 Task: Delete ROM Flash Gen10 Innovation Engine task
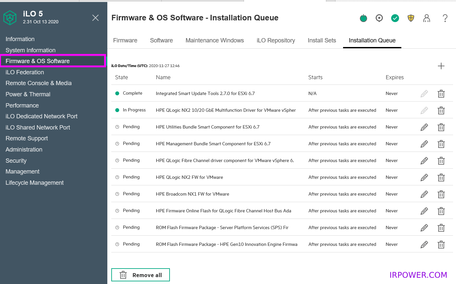[441, 245]
